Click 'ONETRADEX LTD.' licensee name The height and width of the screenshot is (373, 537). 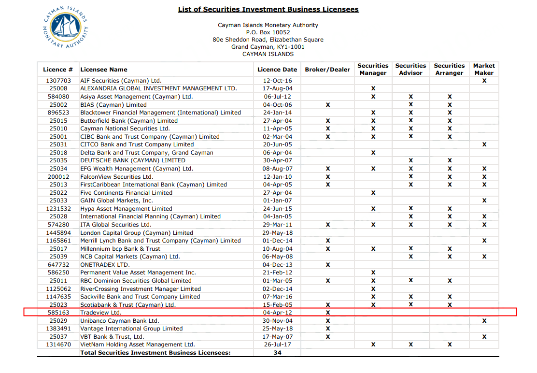(x=105, y=265)
